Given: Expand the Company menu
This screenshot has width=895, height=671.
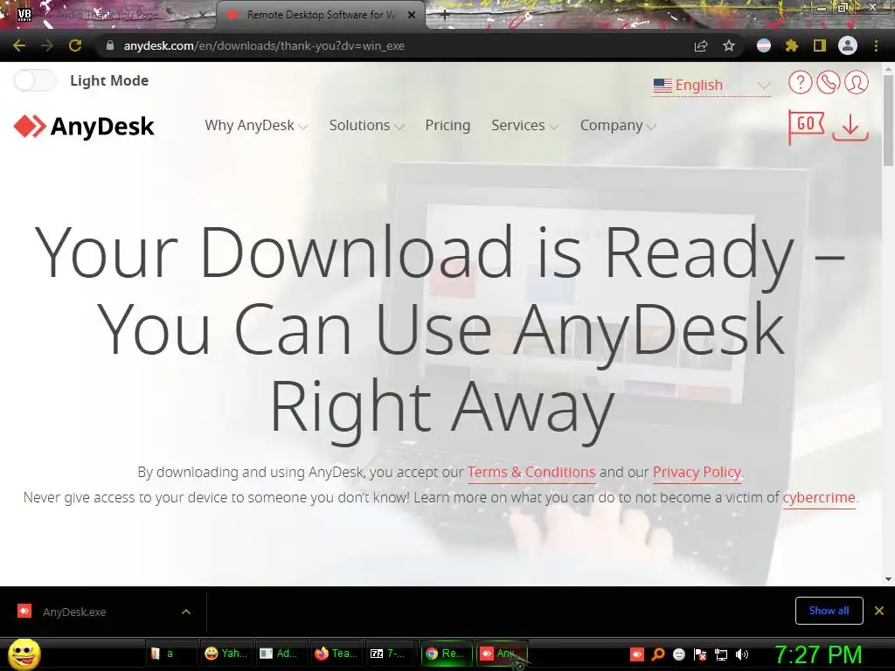Looking at the screenshot, I should click(618, 126).
